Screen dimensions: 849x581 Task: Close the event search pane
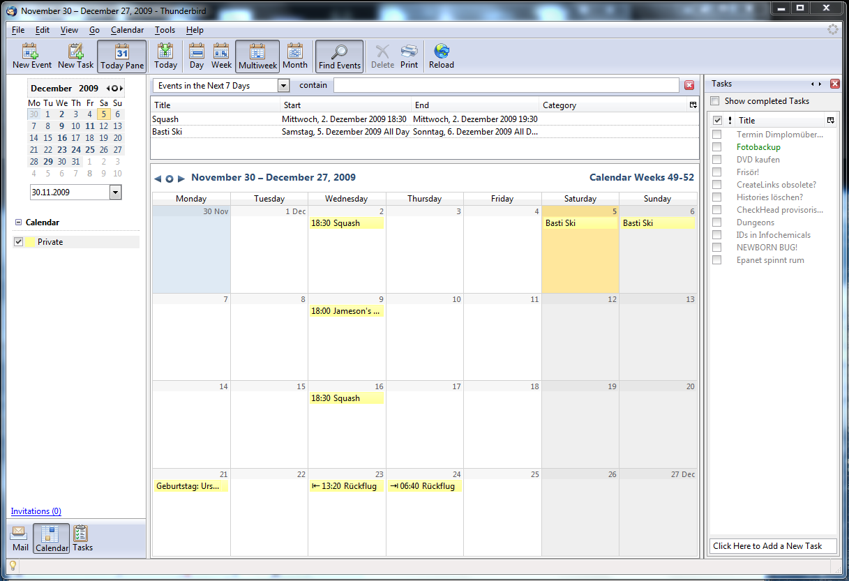(689, 85)
